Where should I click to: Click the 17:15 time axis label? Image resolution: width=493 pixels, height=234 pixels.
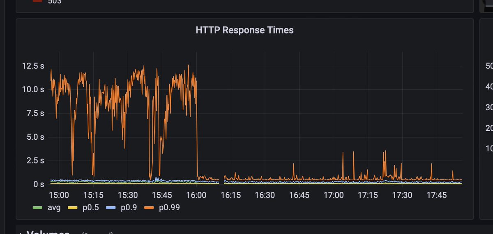368,195
